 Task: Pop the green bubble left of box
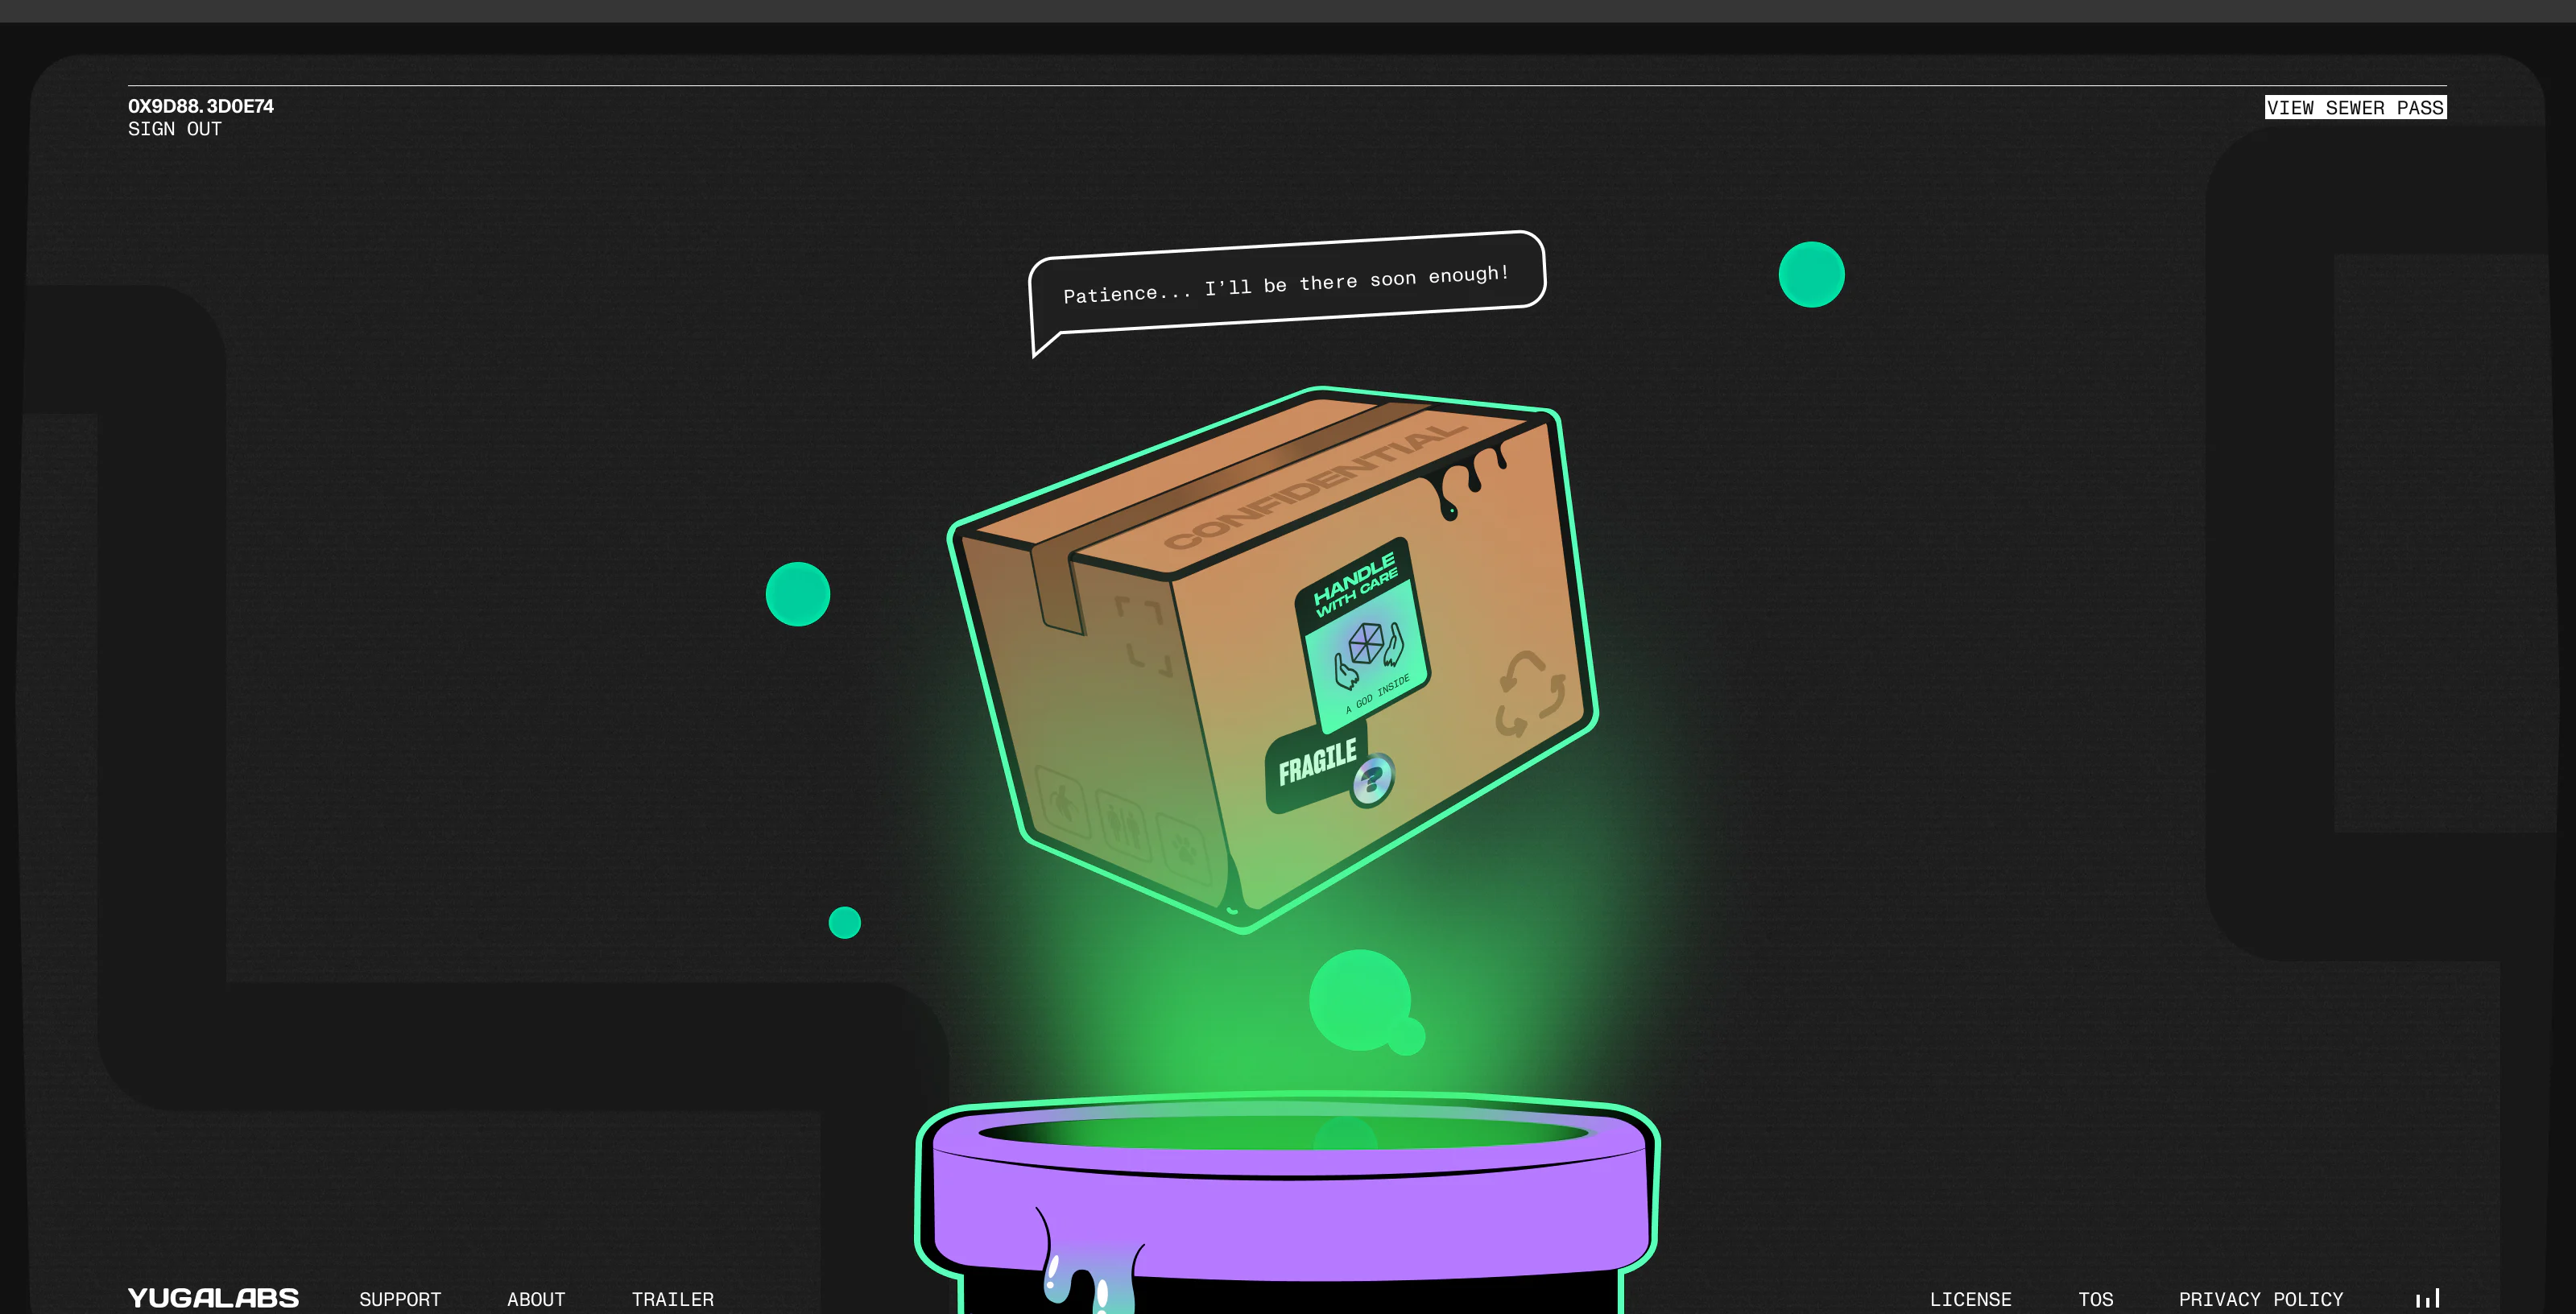[x=797, y=594]
